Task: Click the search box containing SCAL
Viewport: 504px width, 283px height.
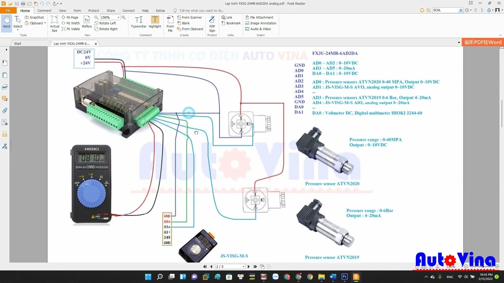Action: pos(445,10)
